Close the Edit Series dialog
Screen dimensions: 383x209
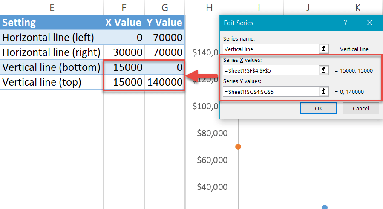coord(369,23)
